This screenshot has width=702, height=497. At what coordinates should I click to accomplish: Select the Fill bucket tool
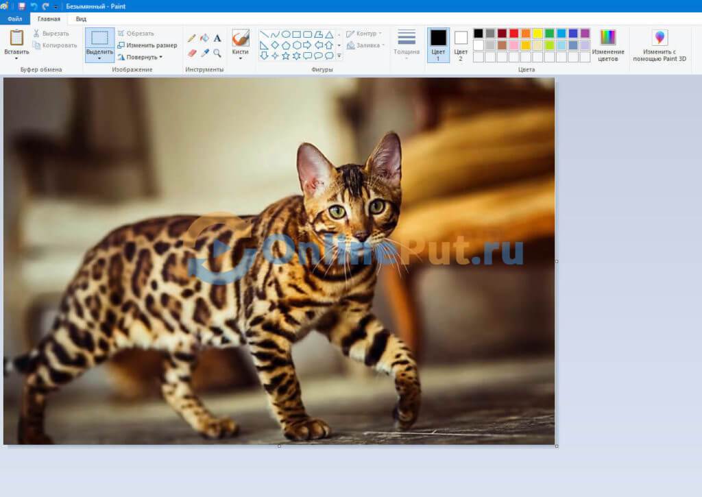204,38
